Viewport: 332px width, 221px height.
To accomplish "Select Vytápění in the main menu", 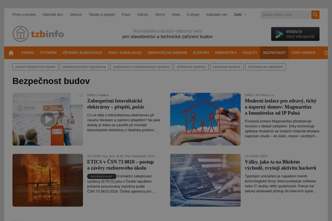I will click(x=48, y=53).
